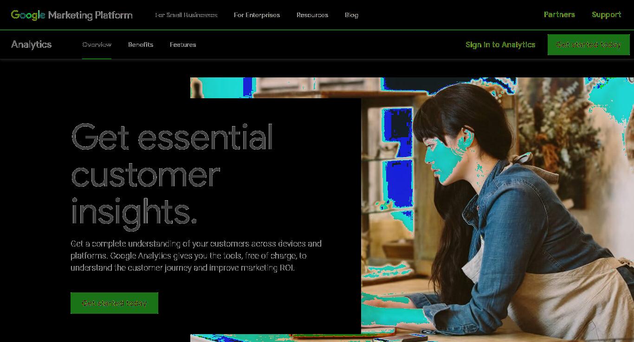This screenshot has height=342, width=634.
Task: Click the woman in denim hero image
Action: pos(498,209)
